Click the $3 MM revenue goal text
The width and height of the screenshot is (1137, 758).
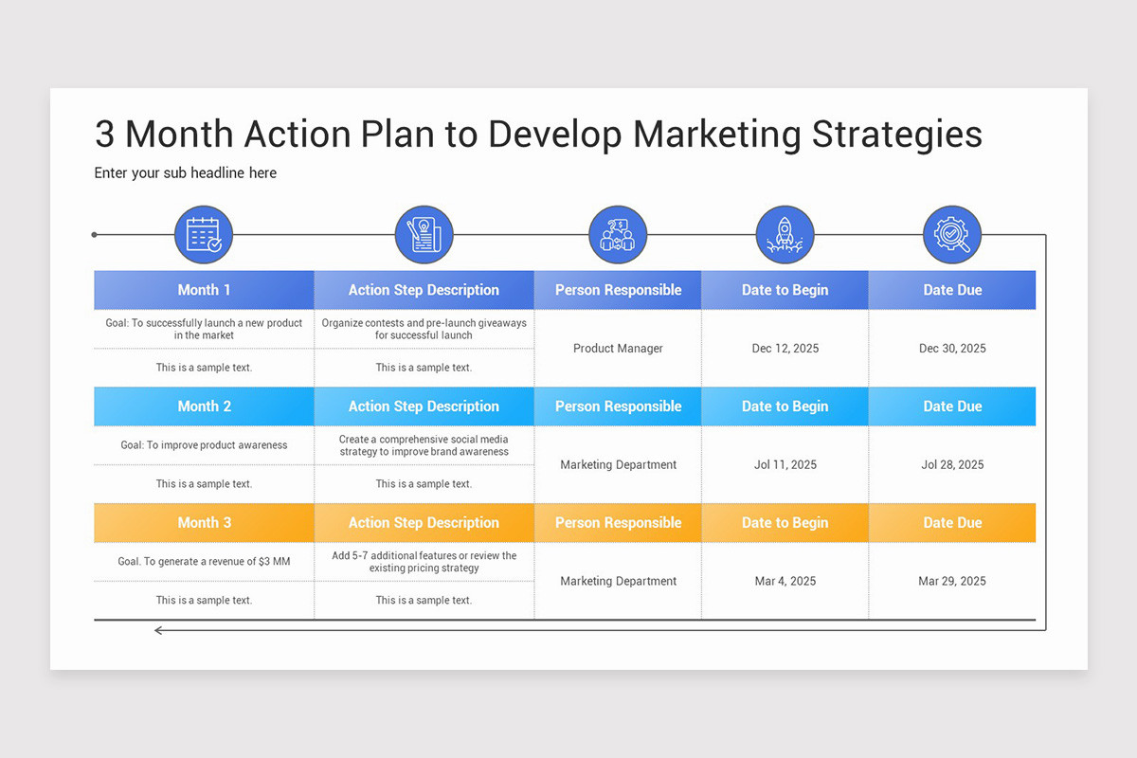pos(204,562)
